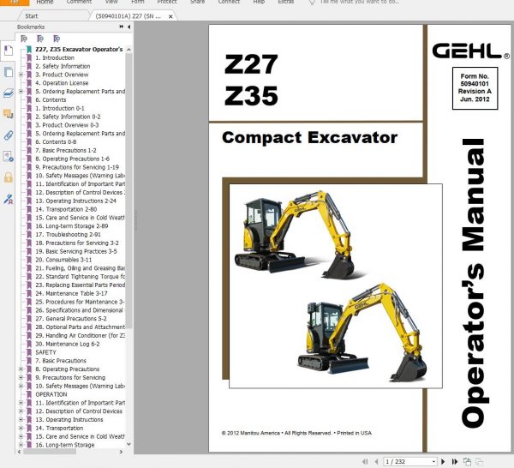Screen dimensions: 514x468
Task: Select the '24. Maintenance Table 3-17' bookmark
Action: point(71,293)
